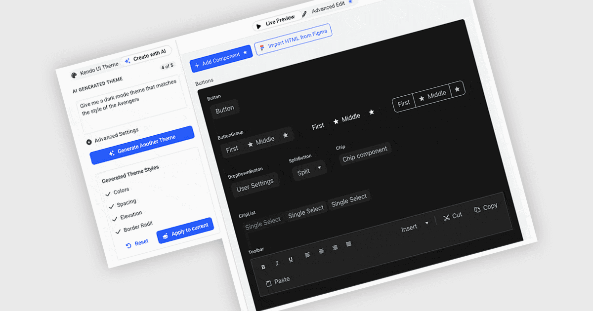The height and width of the screenshot is (311, 593).
Task: Select the dimmed Single Select chip
Action: click(263, 222)
